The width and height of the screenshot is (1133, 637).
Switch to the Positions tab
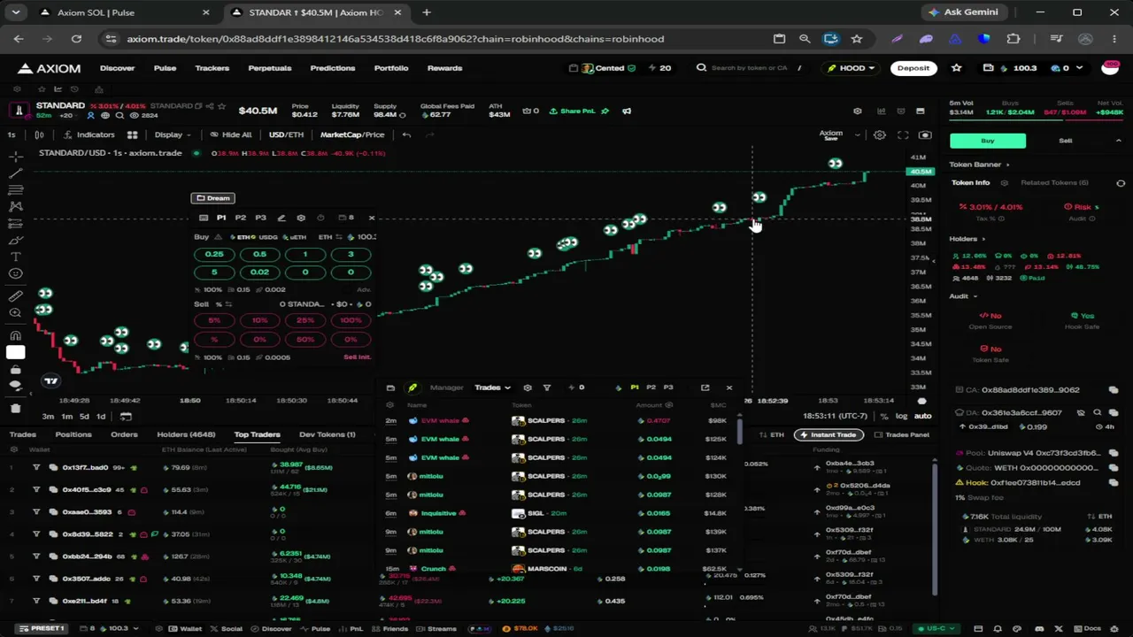click(73, 434)
